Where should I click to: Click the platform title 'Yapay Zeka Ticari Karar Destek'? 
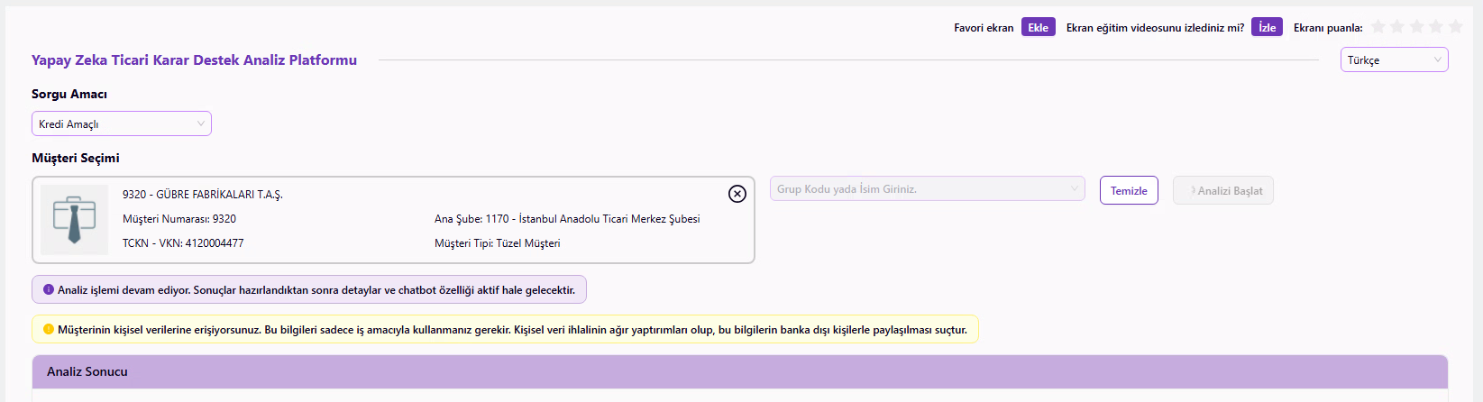194,60
